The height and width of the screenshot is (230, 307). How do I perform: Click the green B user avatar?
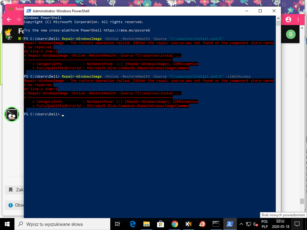coord(290,34)
